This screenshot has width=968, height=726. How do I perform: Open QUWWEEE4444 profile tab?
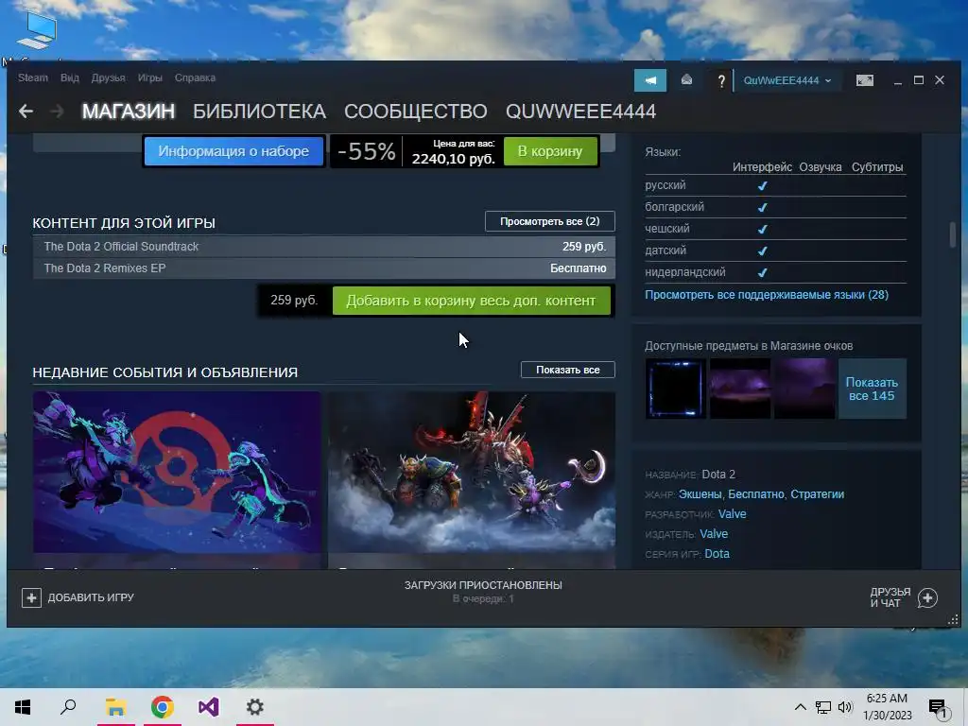click(581, 112)
